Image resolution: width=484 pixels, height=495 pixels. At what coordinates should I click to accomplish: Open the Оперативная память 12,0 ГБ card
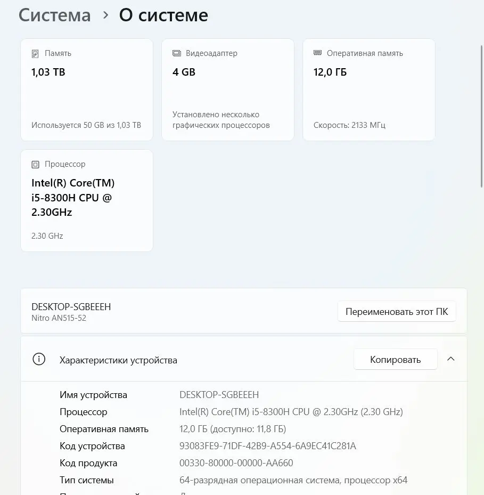pyautogui.click(x=369, y=90)
